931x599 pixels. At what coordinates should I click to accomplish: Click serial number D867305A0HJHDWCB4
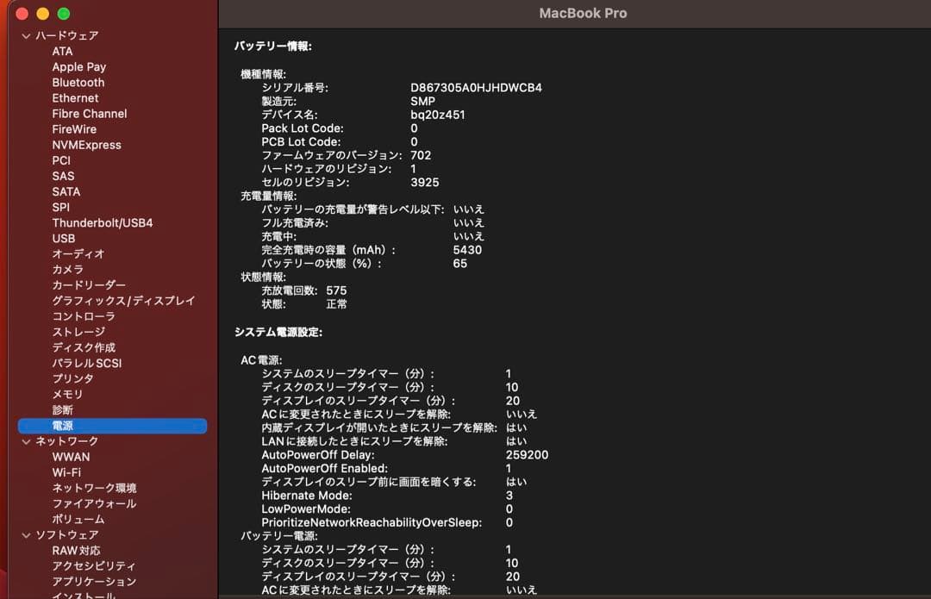coord(476,87)
